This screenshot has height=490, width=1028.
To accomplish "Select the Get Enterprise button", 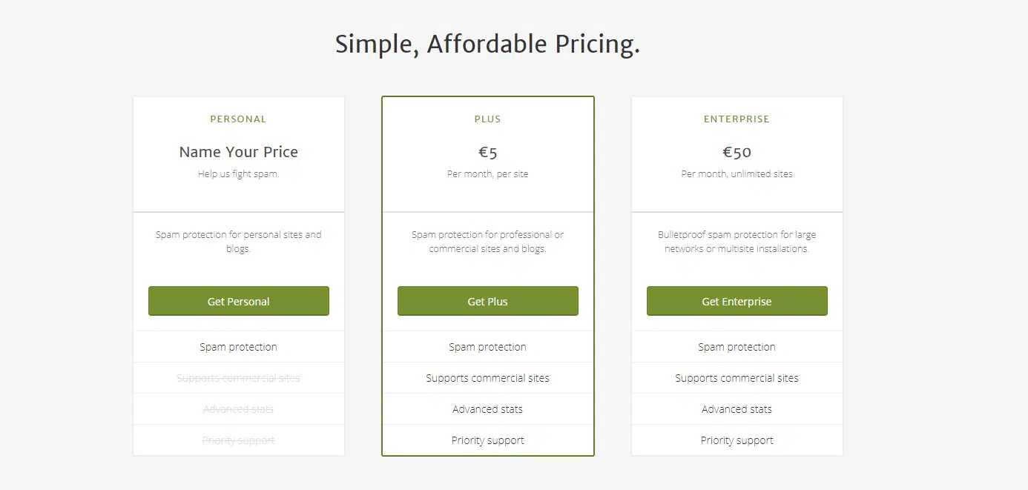I will coord(737,302).
